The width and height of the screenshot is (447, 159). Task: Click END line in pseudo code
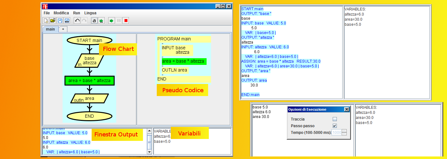162,79
